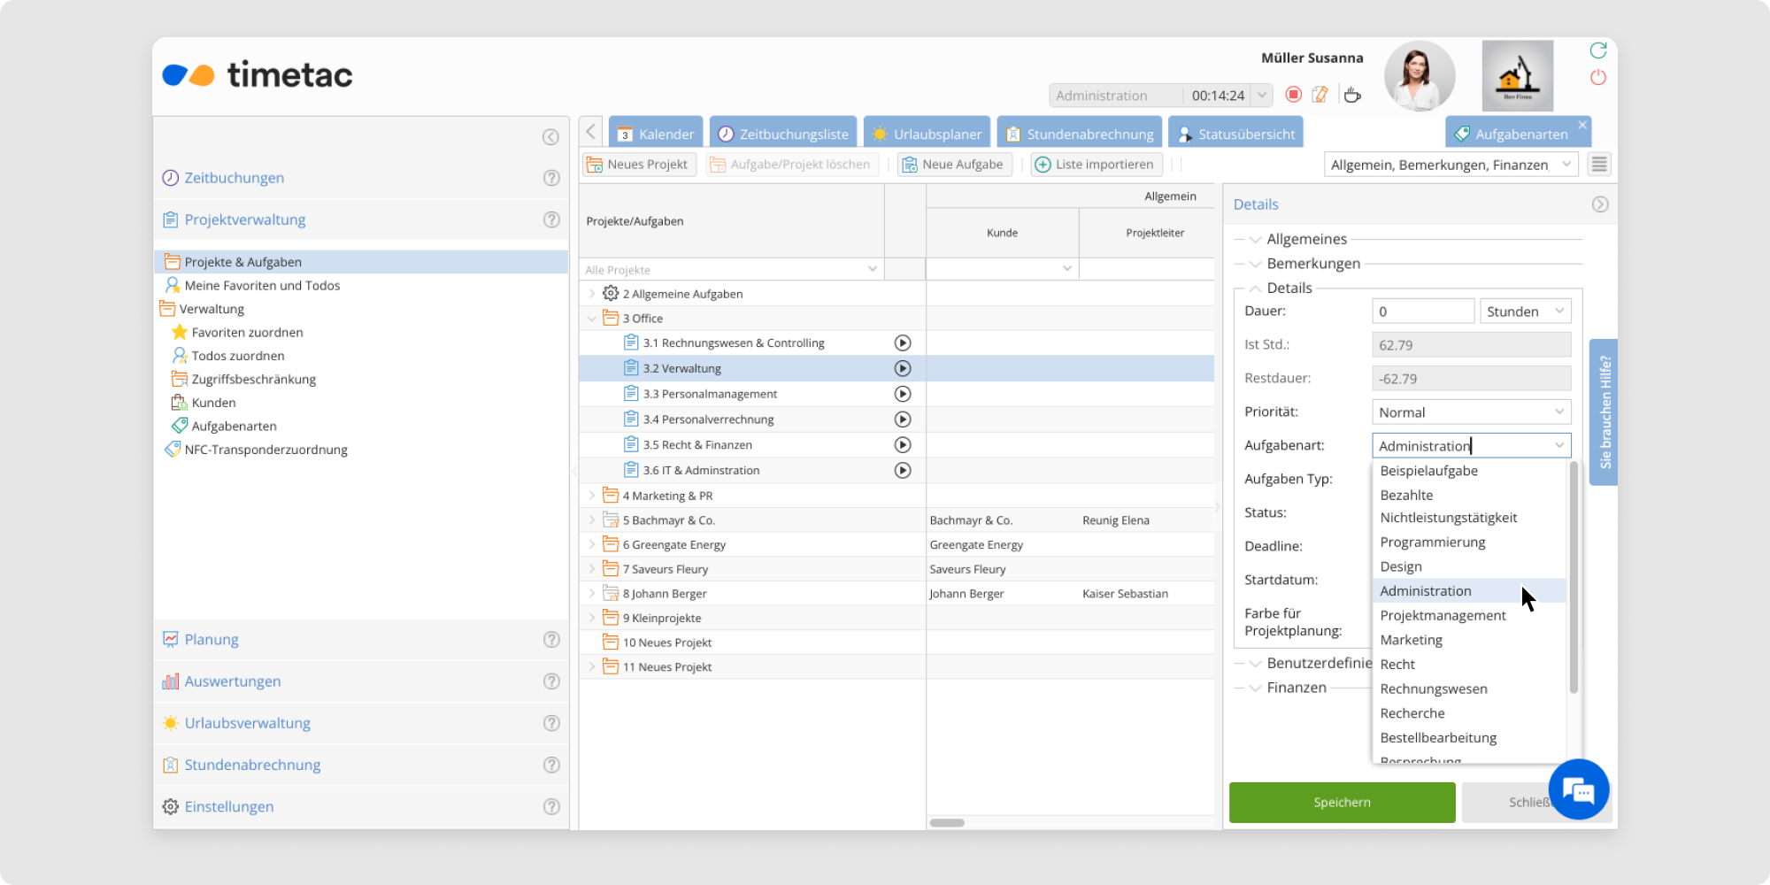This screenshot has width=1770, height=885.
Task: Expand the 4 Marketing & PR folder
Action: tap(592, 496)
